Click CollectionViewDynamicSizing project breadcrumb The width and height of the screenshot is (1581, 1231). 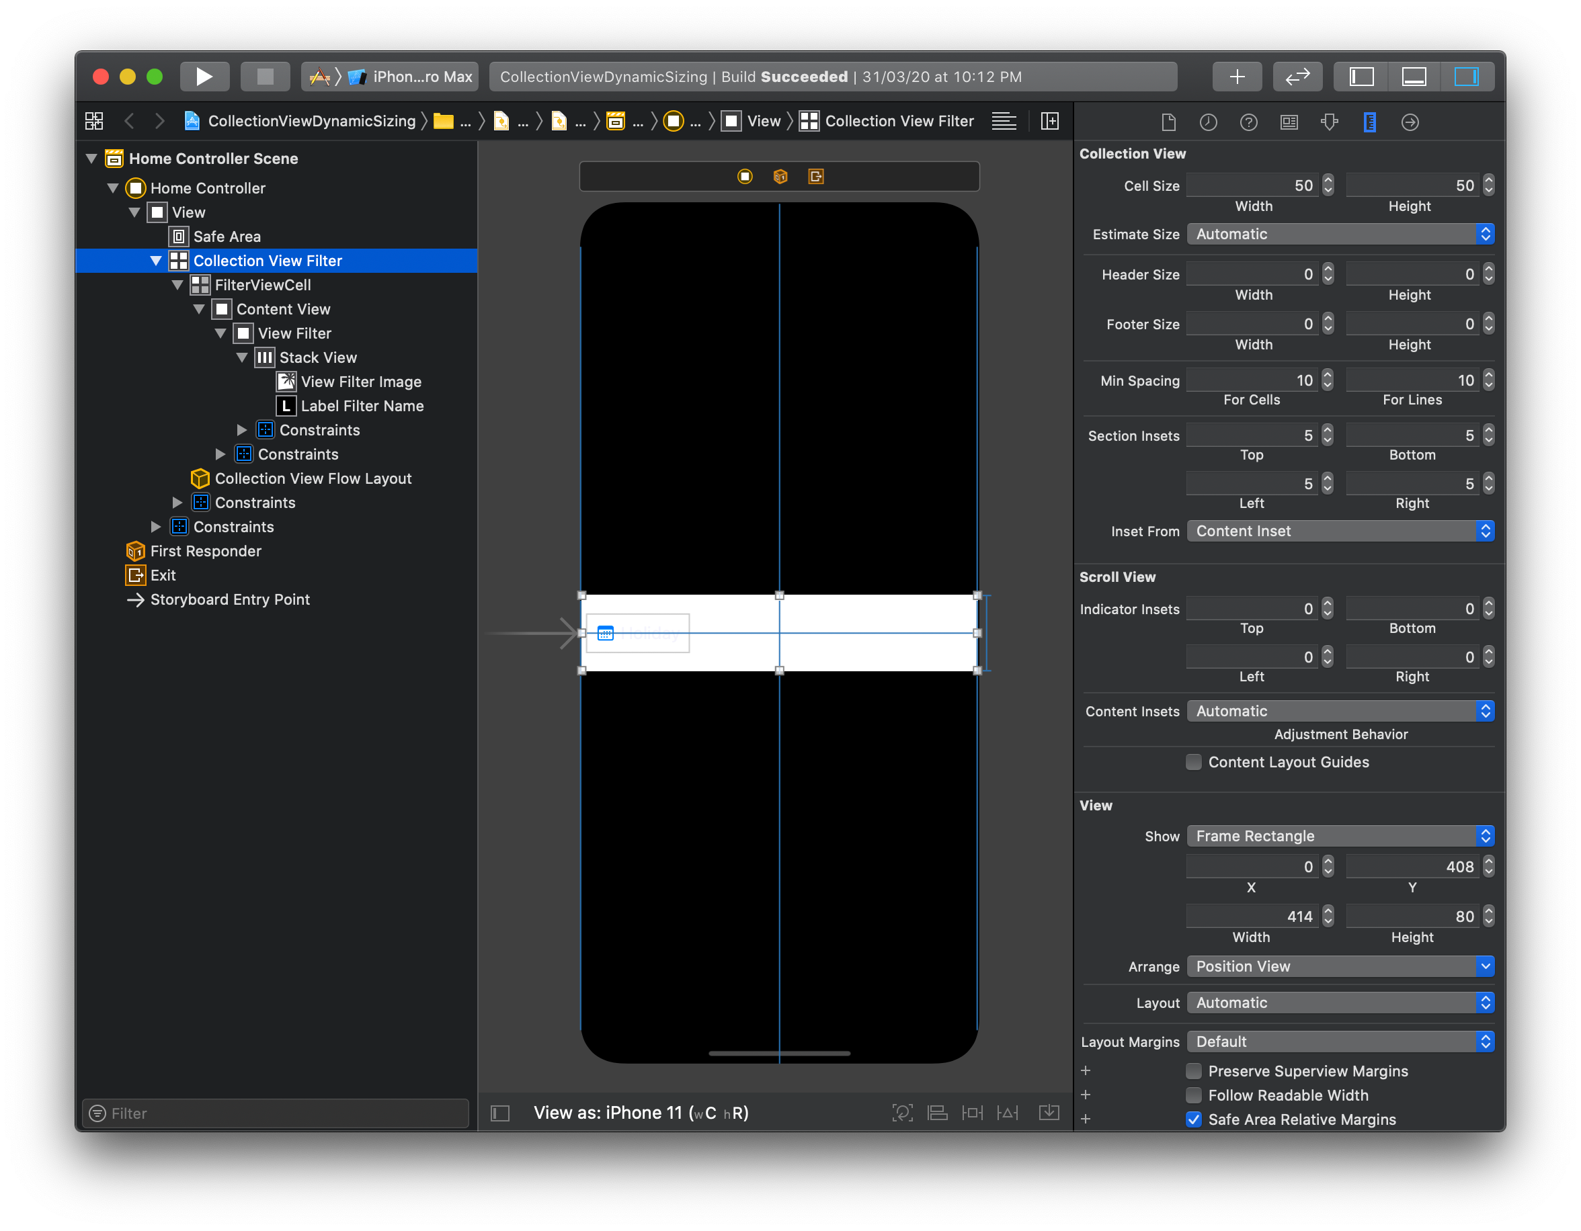pyautogui.click(x=300, y=121)
